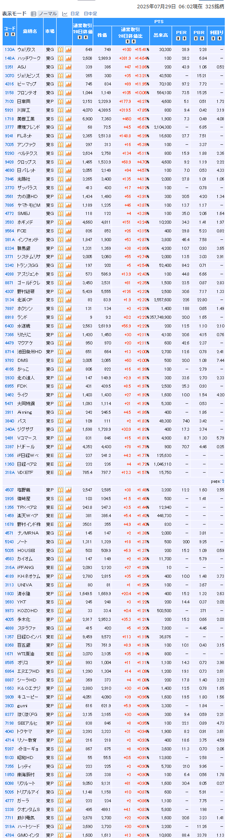
Task: Show chart for 3113 UNIVA
Action: click(68, 585)
